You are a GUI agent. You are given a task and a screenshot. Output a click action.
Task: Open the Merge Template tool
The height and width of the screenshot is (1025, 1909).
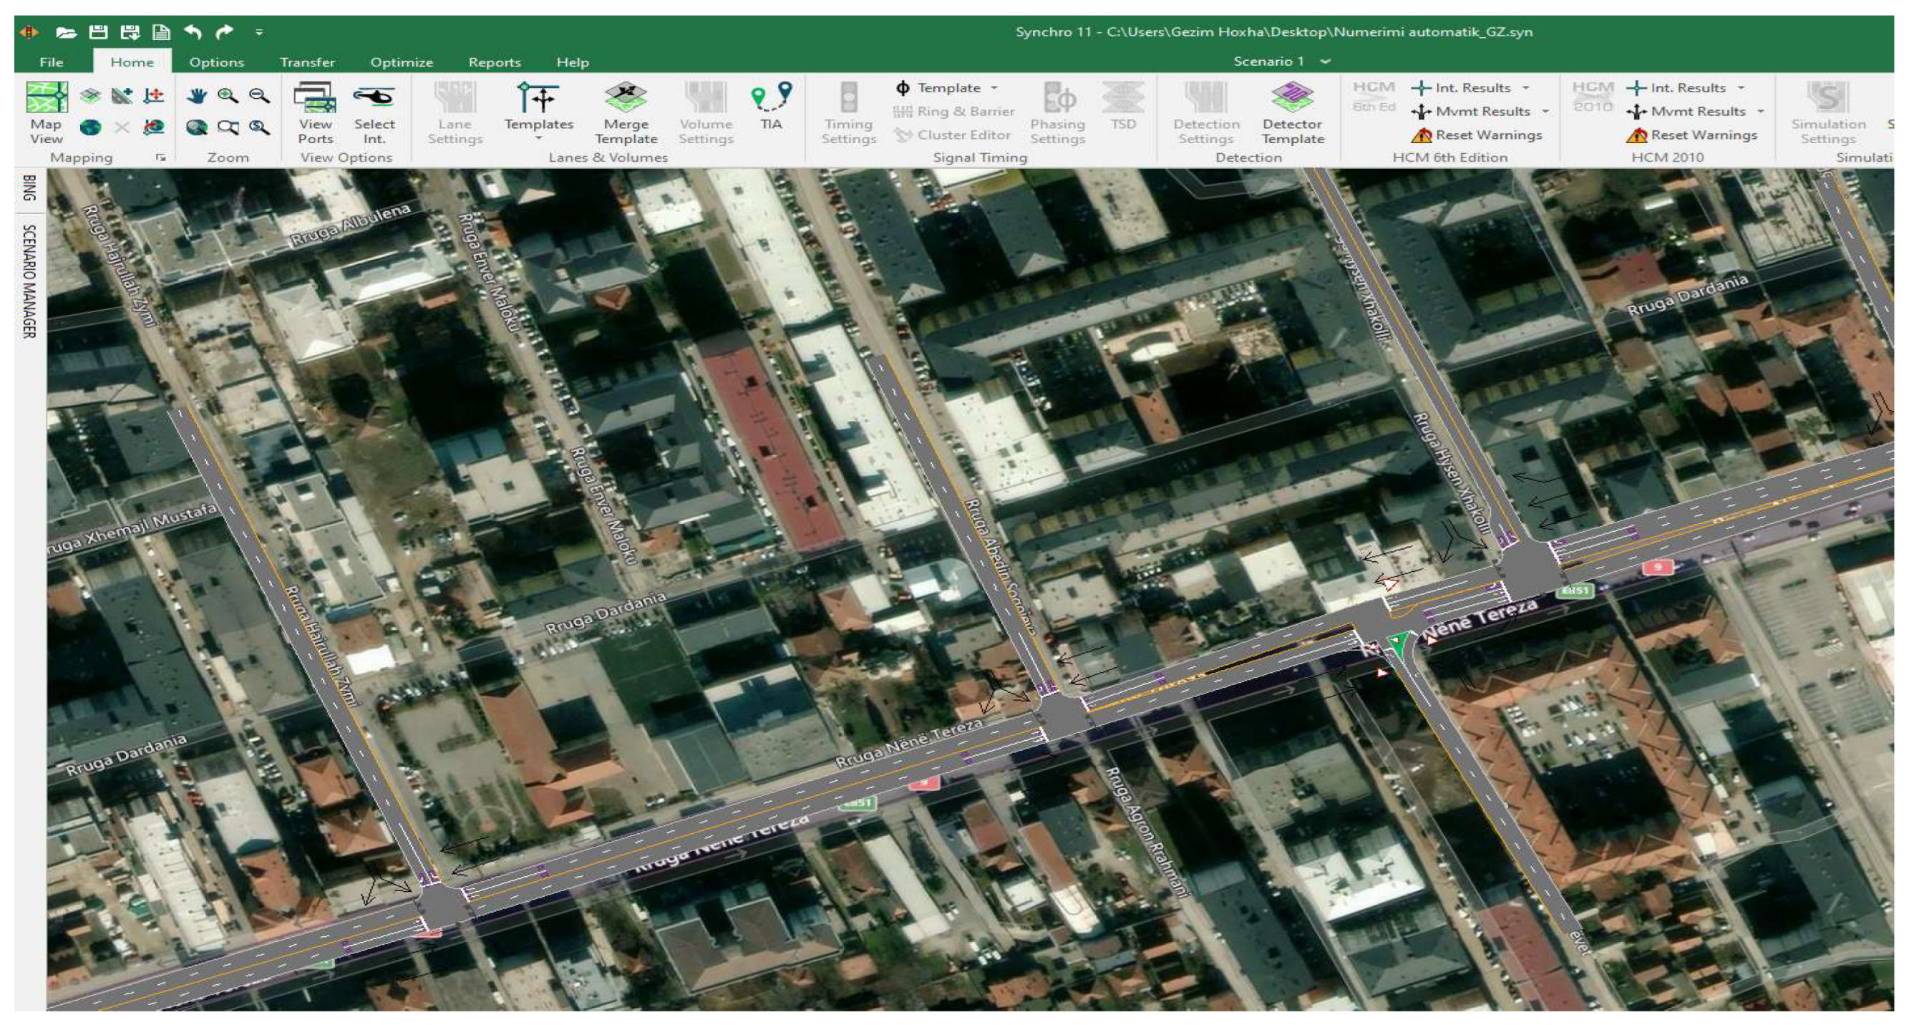(x=626, y=112)
